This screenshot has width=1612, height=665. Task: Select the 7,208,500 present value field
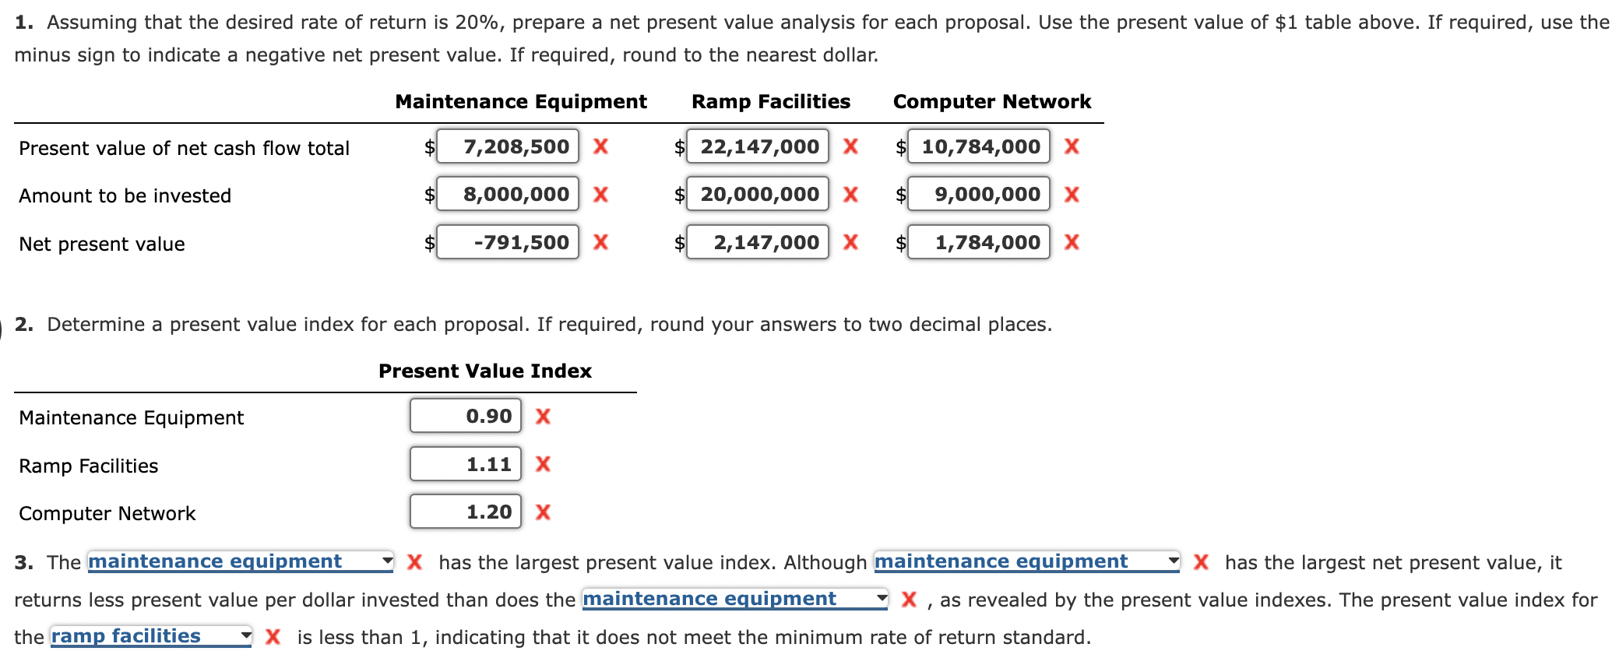507,146
